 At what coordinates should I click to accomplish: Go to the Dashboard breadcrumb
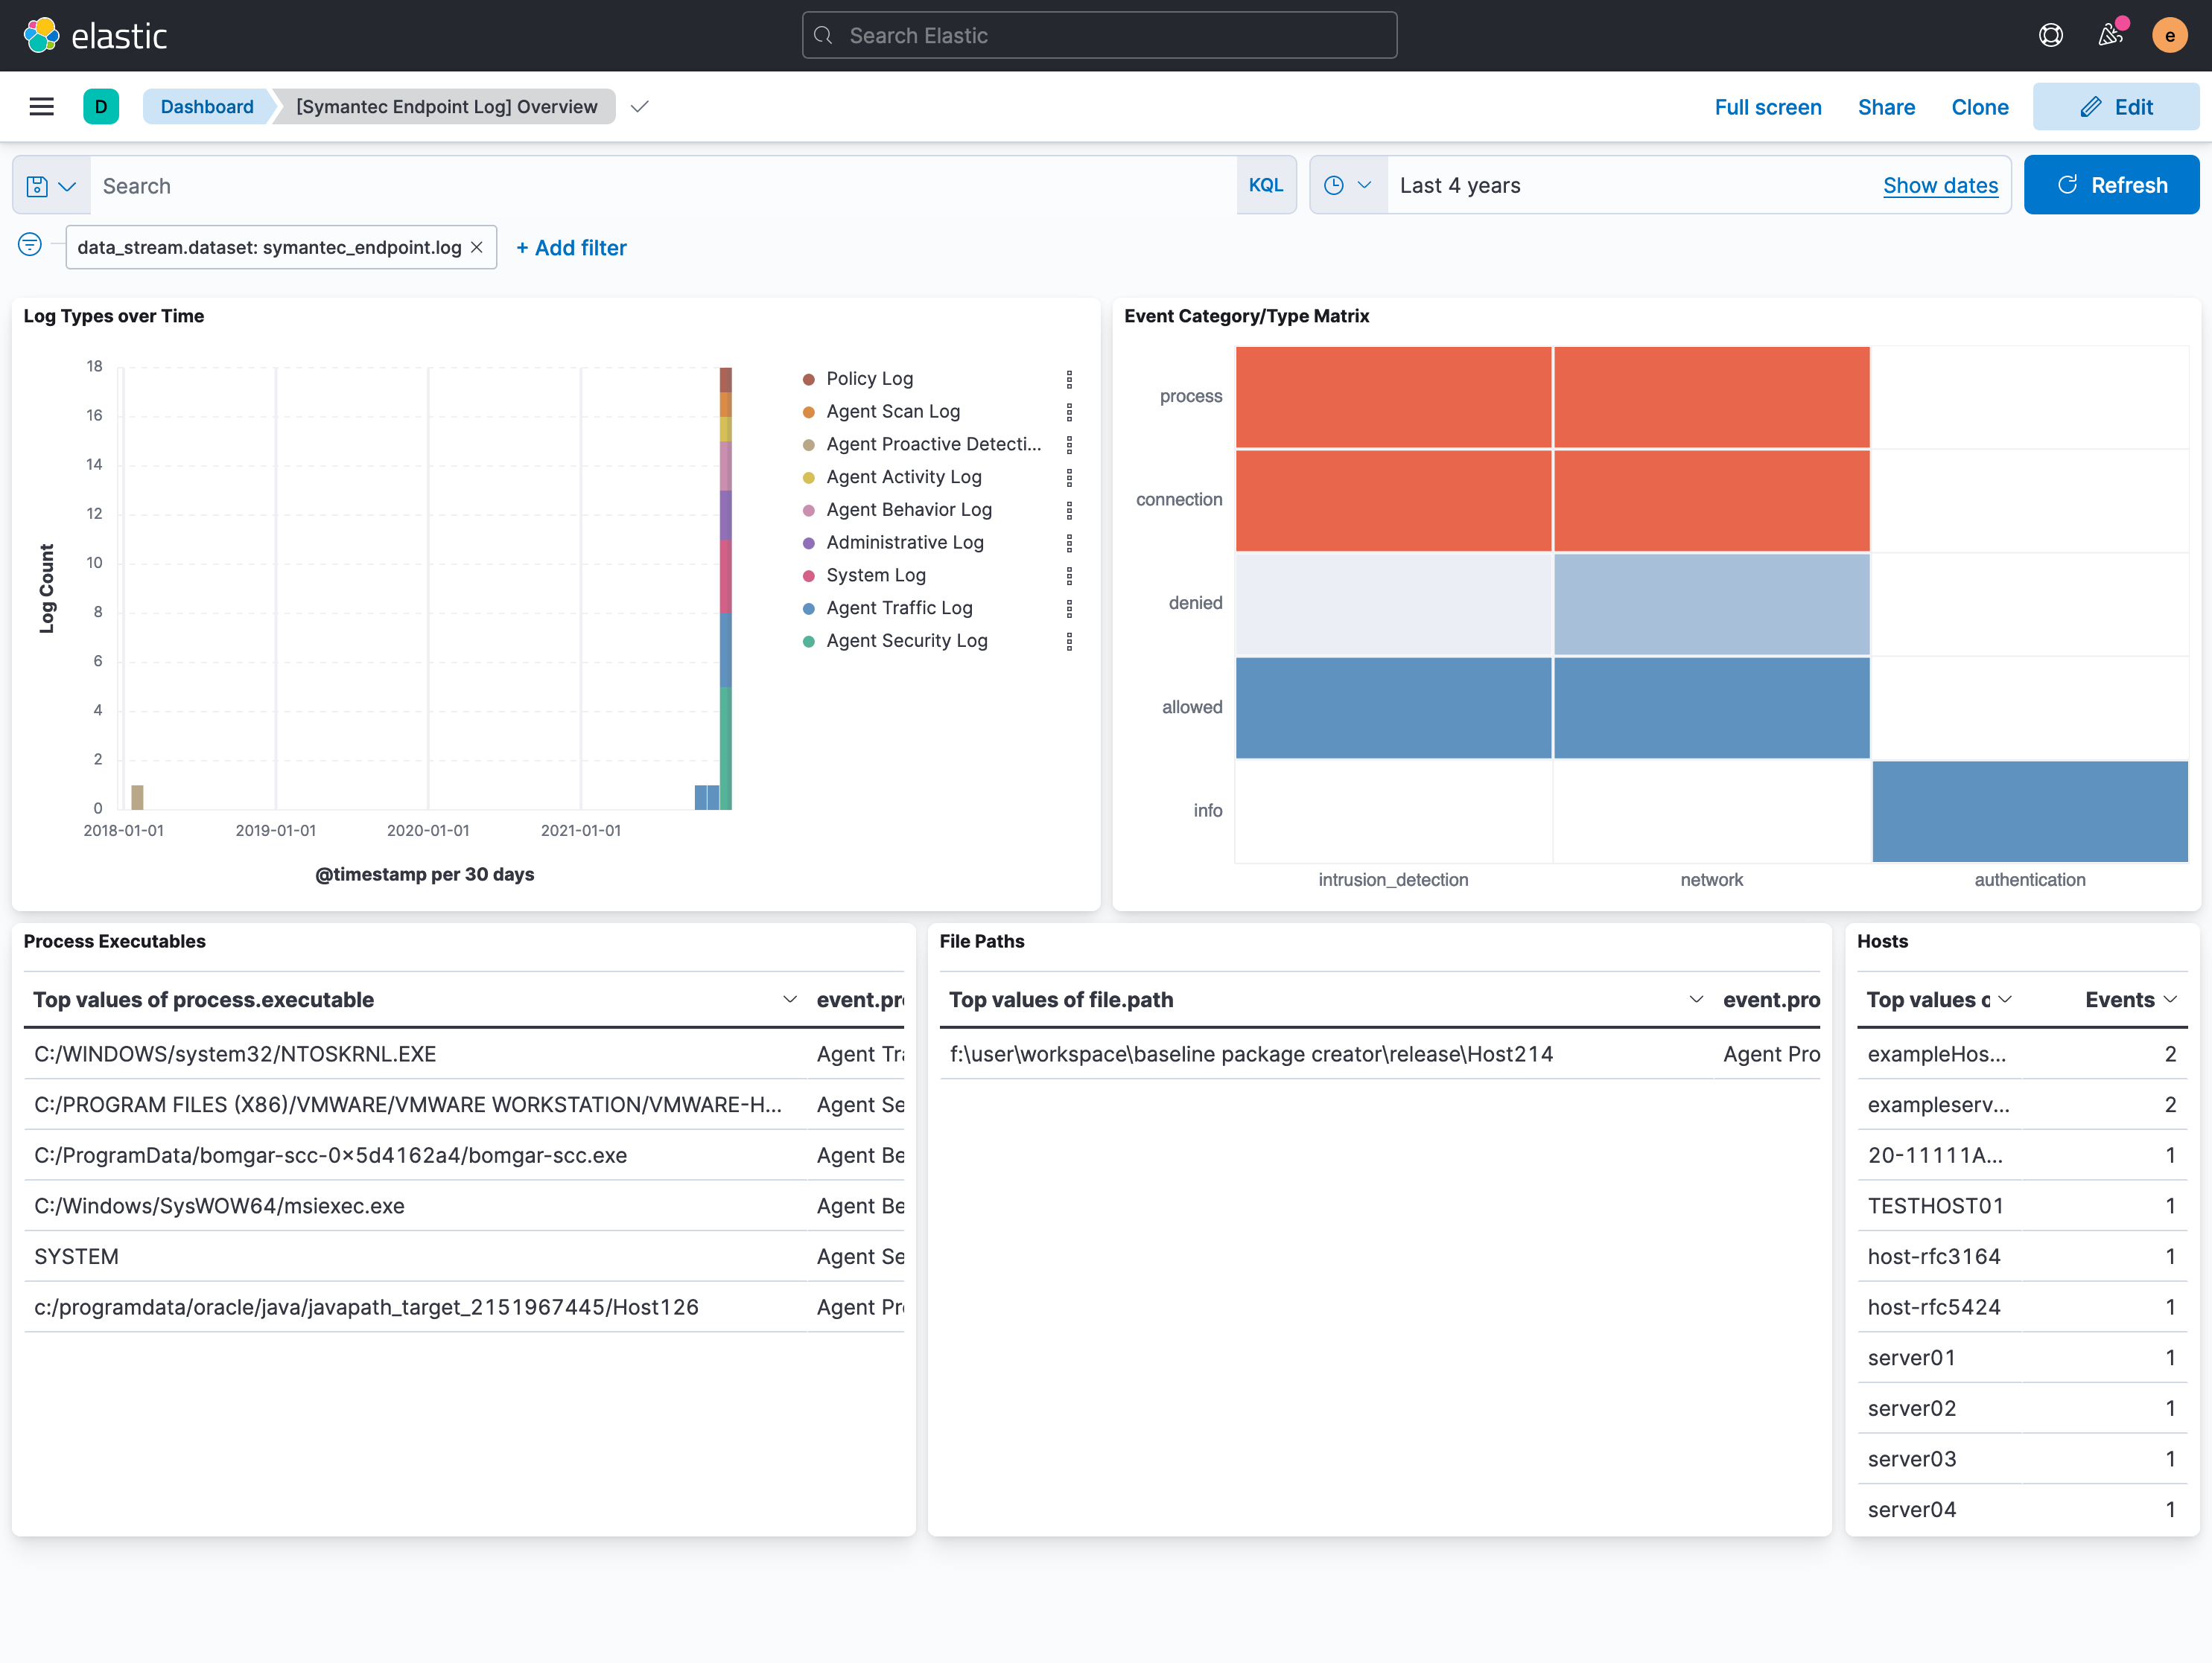point(207,107)
